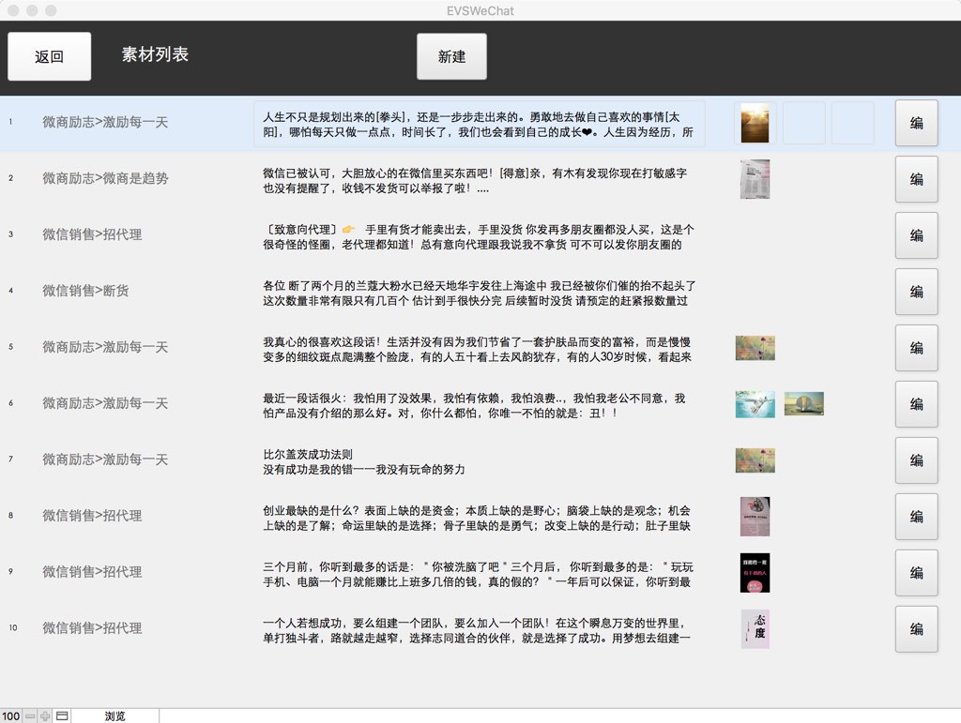Open the newspaper thumbnail in row 2
Viewport: 961px width, 723px height.
pos(755,179)
